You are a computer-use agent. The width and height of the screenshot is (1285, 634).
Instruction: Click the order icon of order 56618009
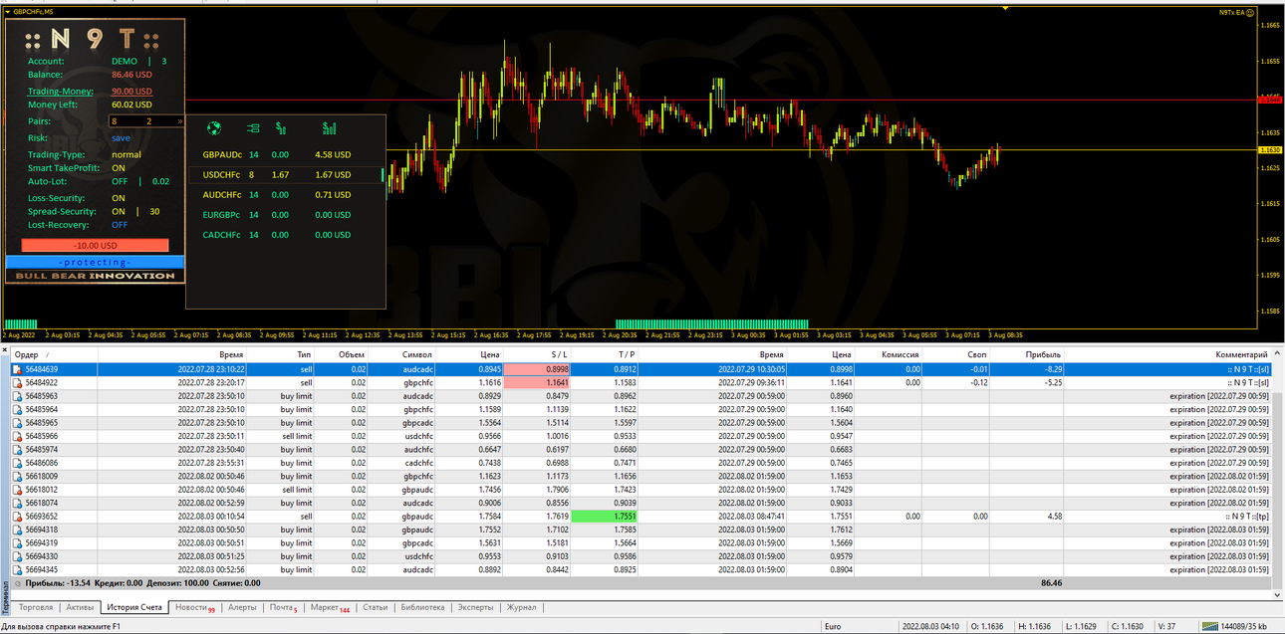pos(17,477)
